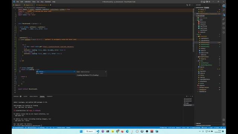Open the Terminal menu

point(48,1)
